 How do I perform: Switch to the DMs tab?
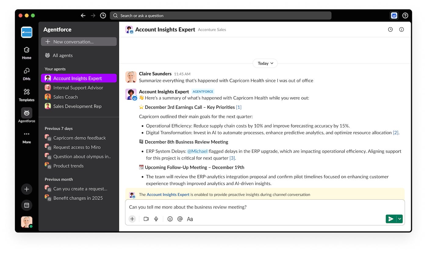pos(27,73)
